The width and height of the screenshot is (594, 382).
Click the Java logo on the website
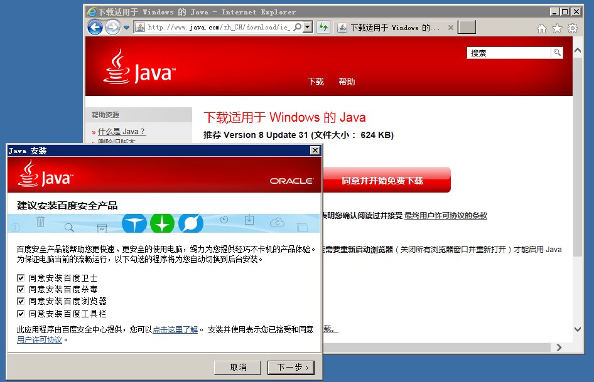coord(139,67)
